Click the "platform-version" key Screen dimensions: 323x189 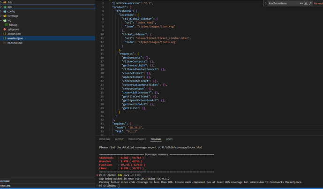[126, 3]
